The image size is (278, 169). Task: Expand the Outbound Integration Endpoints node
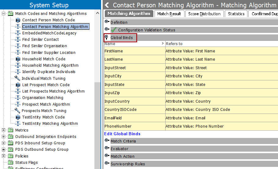click(4, 137)
